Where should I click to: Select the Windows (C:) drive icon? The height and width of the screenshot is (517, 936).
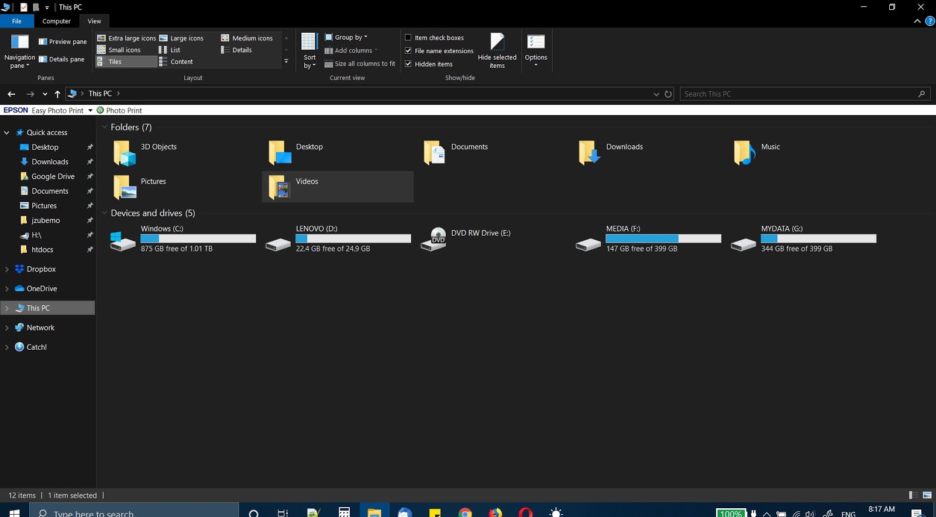pos(123,241)
